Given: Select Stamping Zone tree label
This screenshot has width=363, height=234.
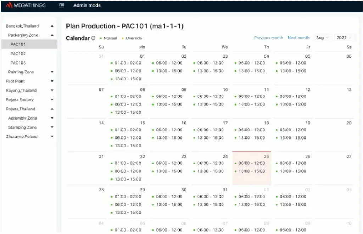Looking at the screenshot, I should click(22, 127).
